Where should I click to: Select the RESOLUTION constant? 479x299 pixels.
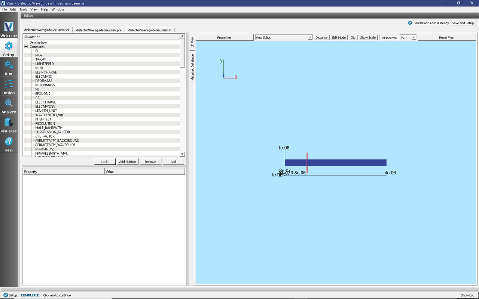coord(45,123)
